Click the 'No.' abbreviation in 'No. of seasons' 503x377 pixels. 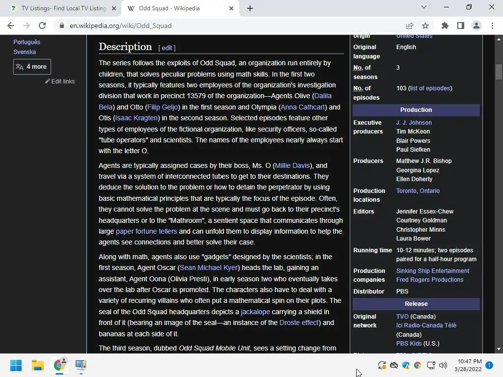pos(358,68)
